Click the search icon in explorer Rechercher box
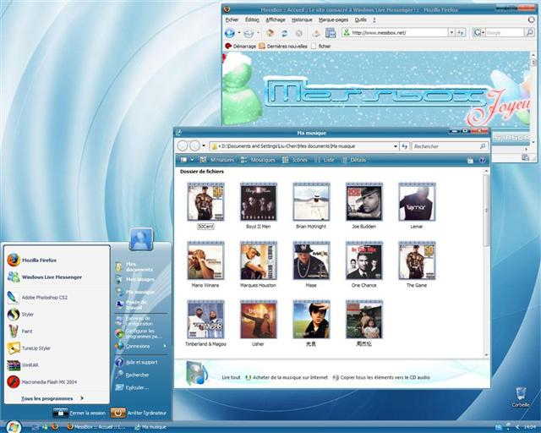The image size is (541, 433). click(483, 146)
